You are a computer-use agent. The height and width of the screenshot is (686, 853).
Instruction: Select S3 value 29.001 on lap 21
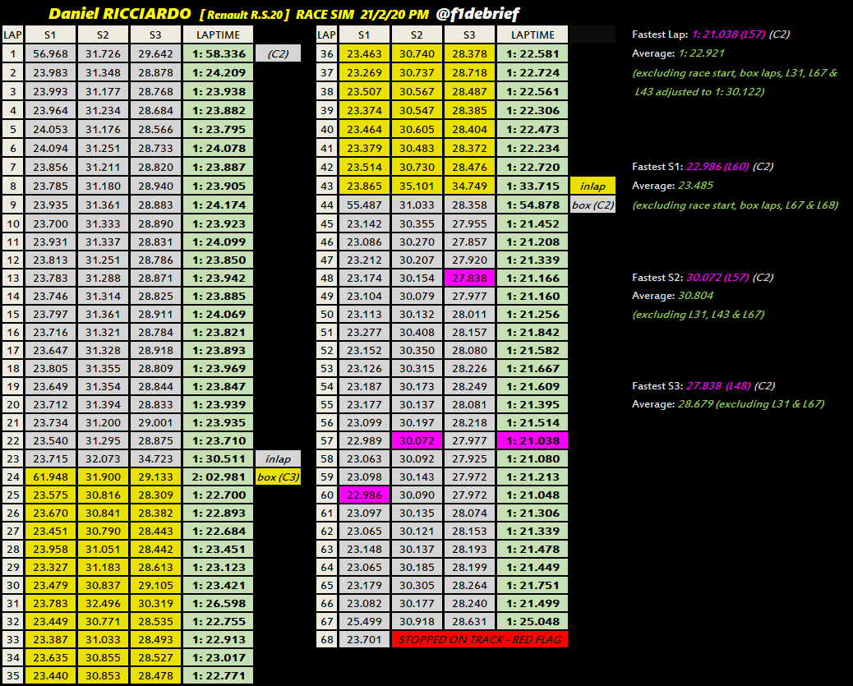pos(155,423)
